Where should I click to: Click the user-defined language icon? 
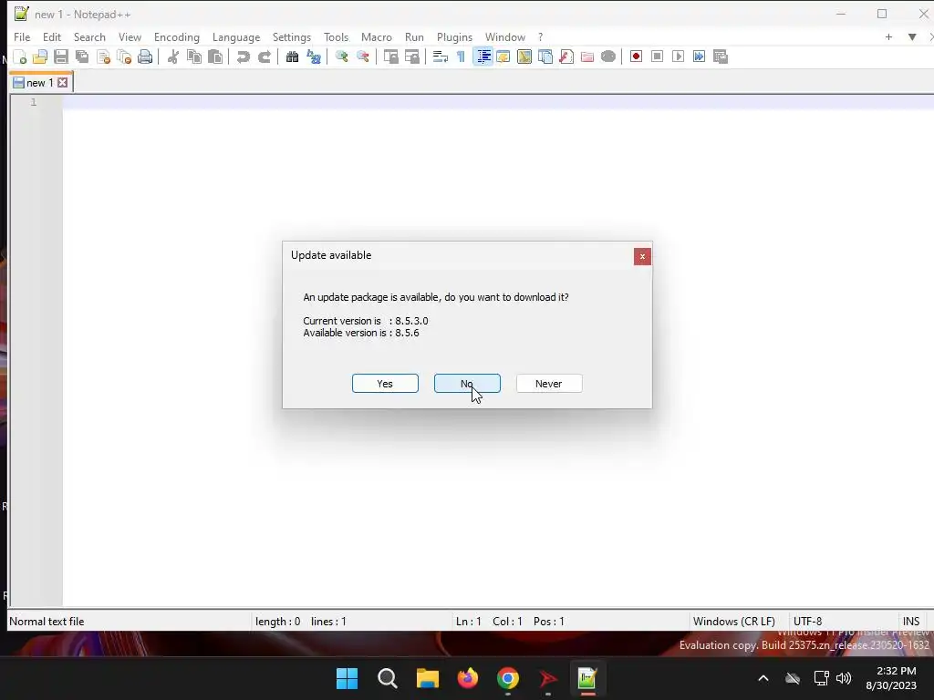[x=503, y=57]
